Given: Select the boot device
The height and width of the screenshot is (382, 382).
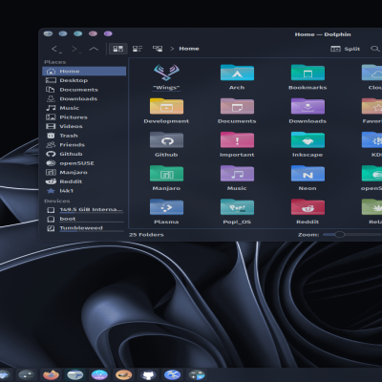Looking at the screenshot, I should click(x=84, y=219).
